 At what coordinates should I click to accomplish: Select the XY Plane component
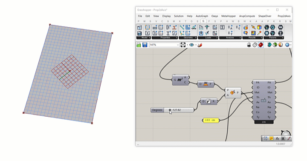coord(206,84)
